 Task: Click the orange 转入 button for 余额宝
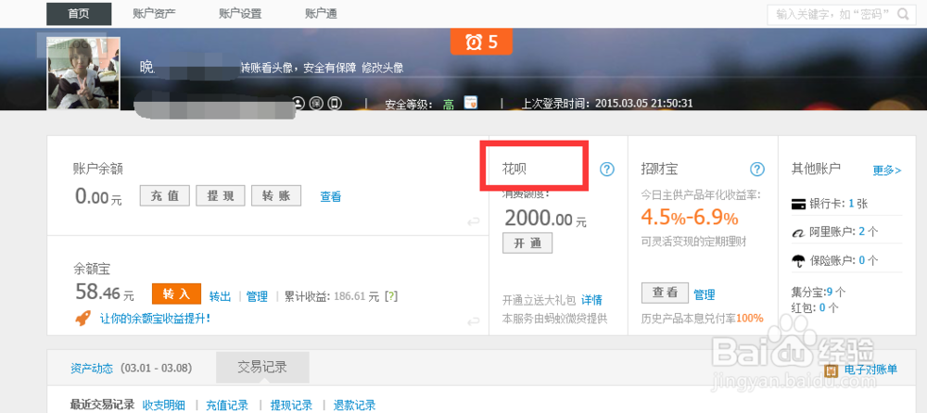176,294
